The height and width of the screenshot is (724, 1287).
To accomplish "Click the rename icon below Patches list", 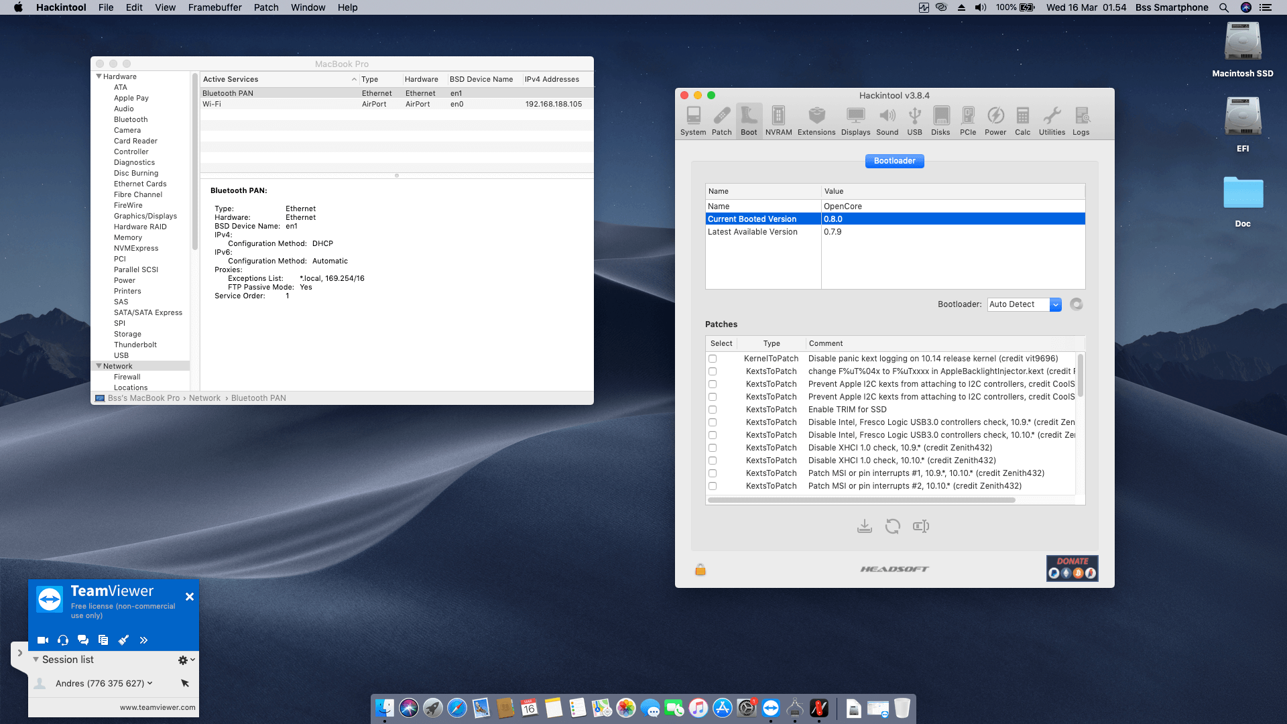I will click(921, 526).
